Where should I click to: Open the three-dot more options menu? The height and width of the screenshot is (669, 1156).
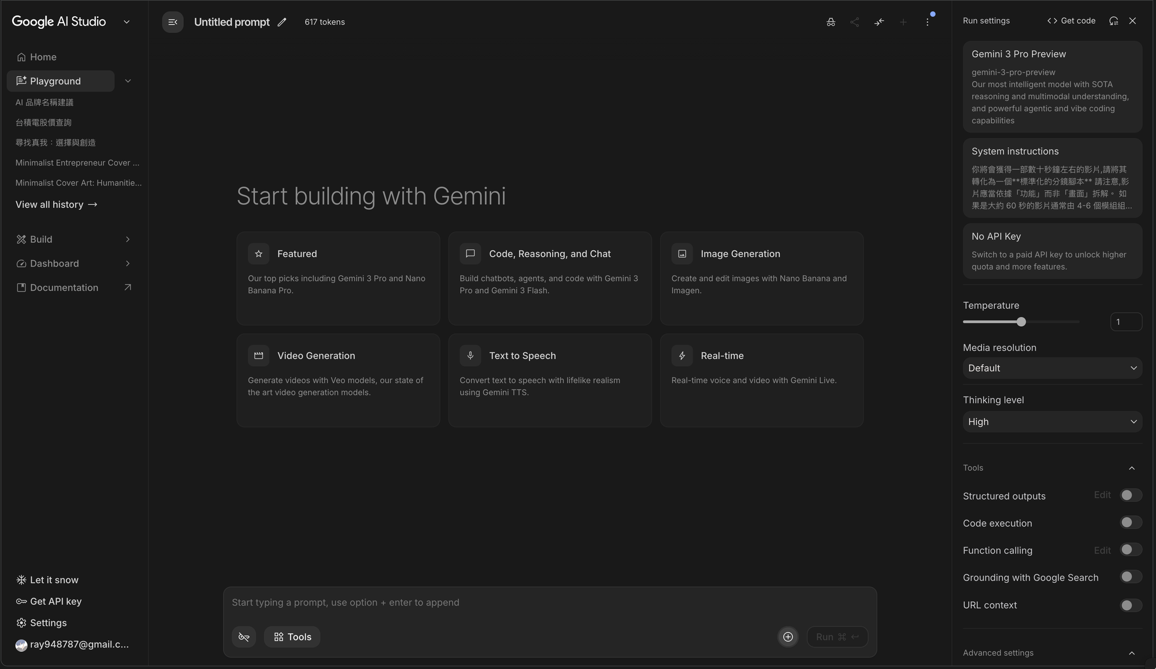[927, 22]
